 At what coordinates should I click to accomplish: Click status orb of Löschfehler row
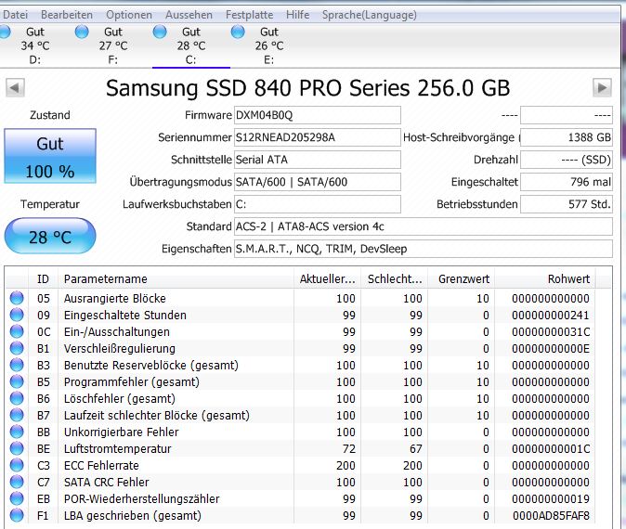coord(17,398)
